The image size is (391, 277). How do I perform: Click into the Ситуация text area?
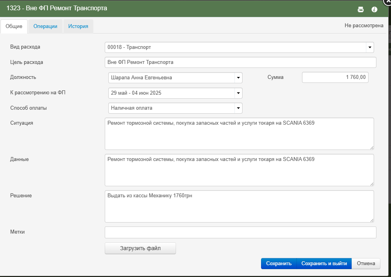pos(239,134)
